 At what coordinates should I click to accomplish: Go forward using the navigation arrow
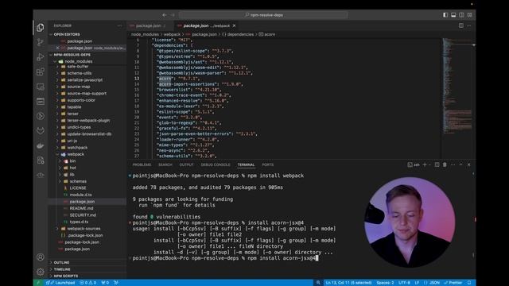coord(173,15)
